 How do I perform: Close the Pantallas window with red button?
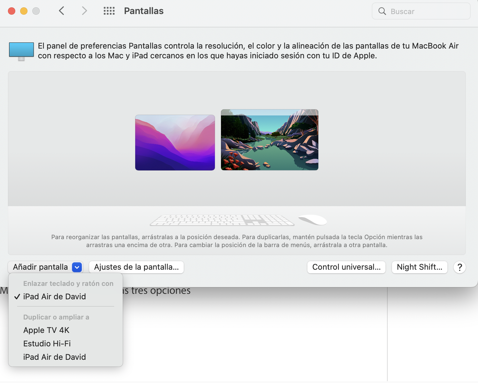click(12, 11)
